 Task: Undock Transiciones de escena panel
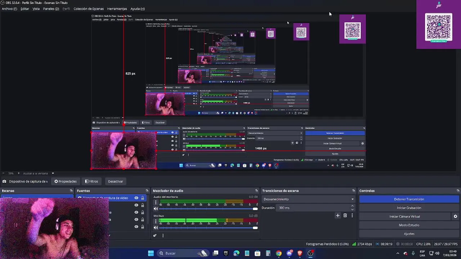coord(354,191)
